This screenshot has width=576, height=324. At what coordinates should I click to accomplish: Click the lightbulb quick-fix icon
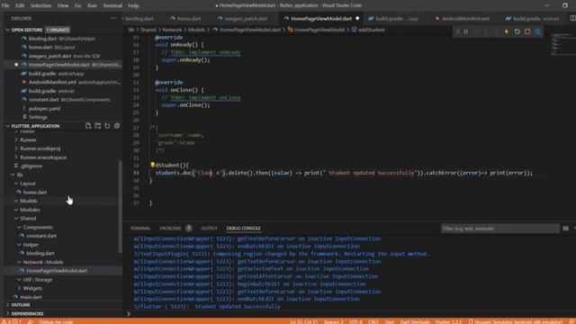point(152,165)
